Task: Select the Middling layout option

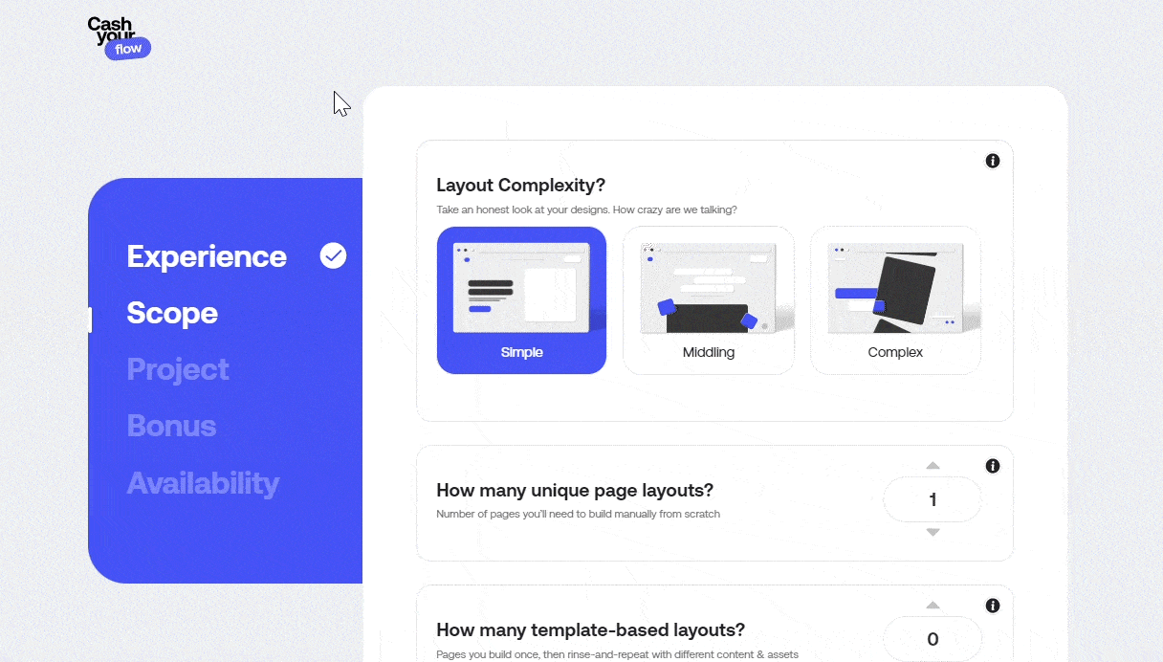Action: 709,299
